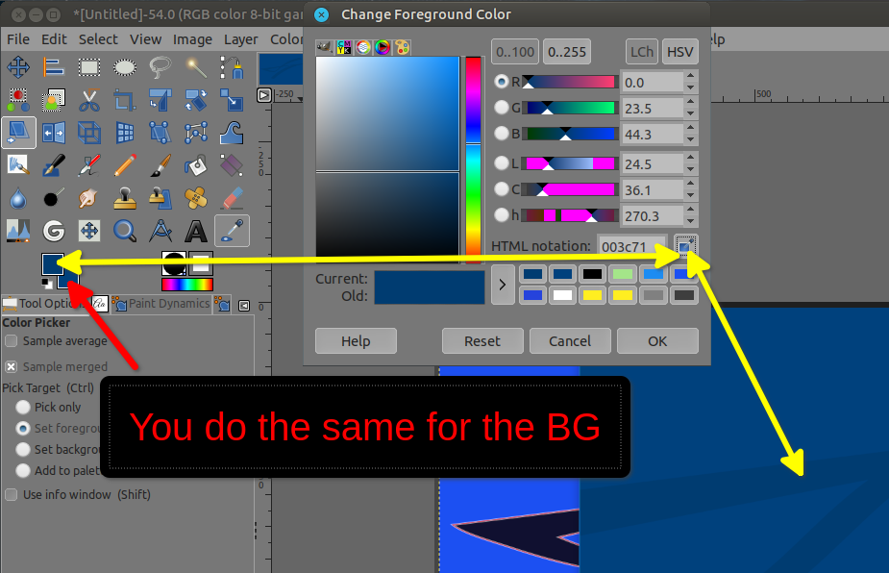Image resolution: width=889 pixels, height=573 pixels.
Task: Switch to the CMYK color selector tab
Action: pos(344,47)
